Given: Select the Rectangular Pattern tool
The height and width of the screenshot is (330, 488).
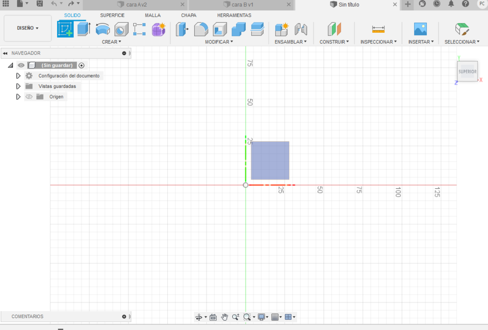Looking at the screenshot, I should [x=139, y=29].
